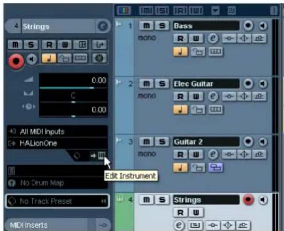Click MIDI Inserts bypass icon
The width and height of the screenshot is (284, 231).
(x=103, y=225)
